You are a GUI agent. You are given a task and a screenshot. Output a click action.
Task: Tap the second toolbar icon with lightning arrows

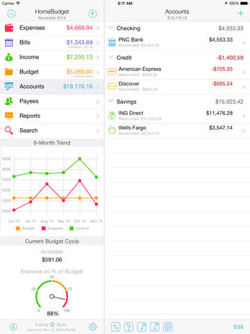tap(128, 327)
